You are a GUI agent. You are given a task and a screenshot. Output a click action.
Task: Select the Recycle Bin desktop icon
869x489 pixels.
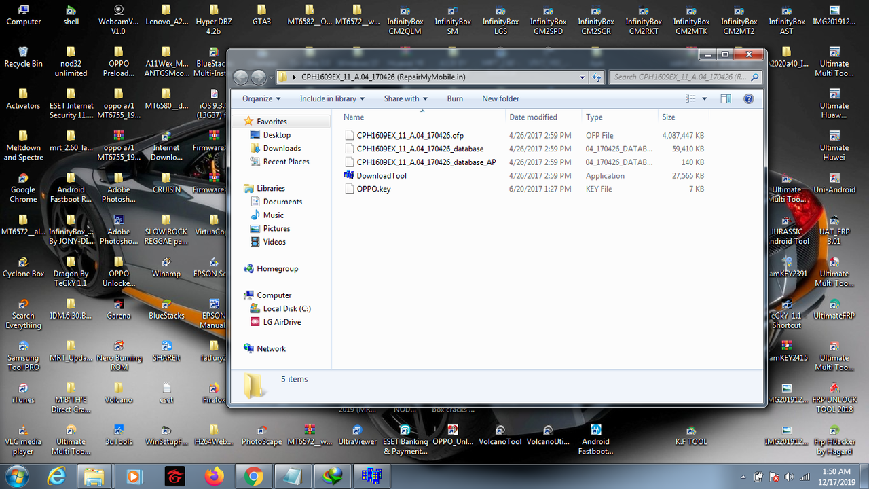click(x=23, y=57)
